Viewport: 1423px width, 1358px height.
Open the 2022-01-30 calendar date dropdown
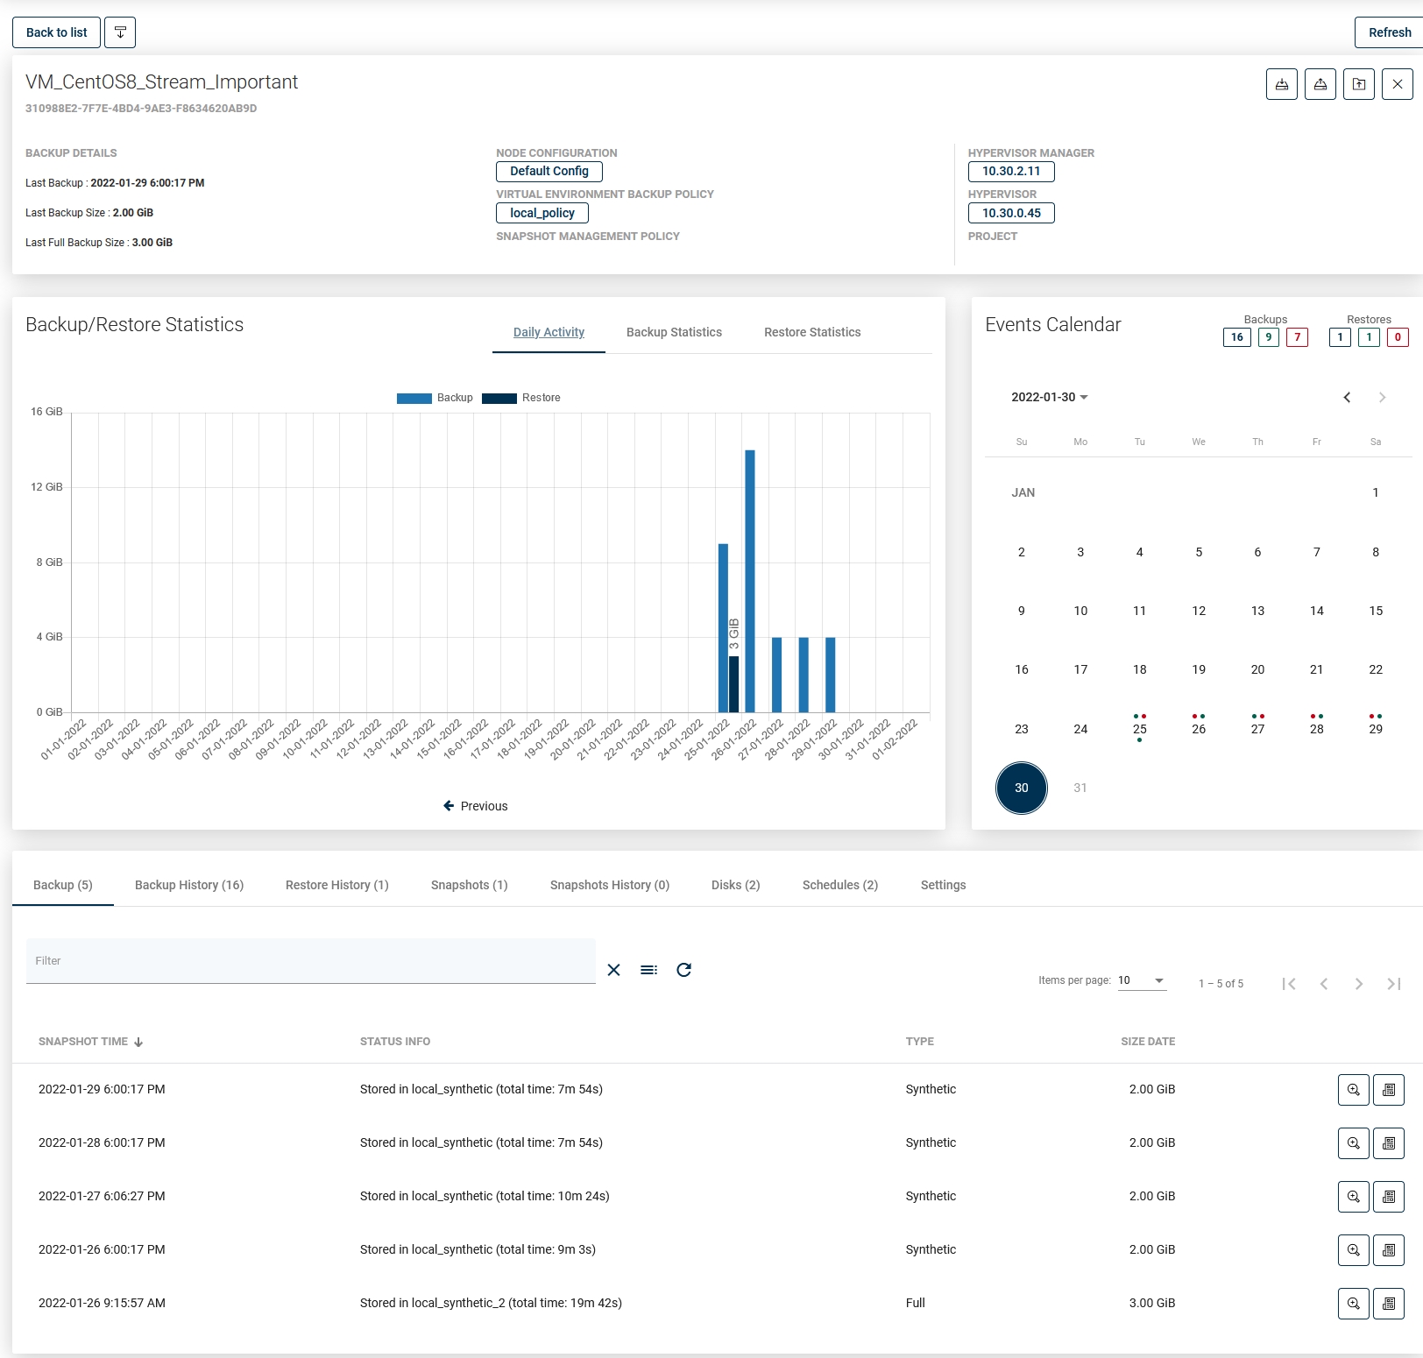1049,398
